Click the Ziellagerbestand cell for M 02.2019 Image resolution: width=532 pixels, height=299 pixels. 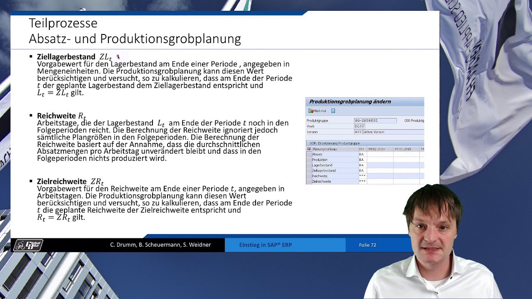coord(380,171)
